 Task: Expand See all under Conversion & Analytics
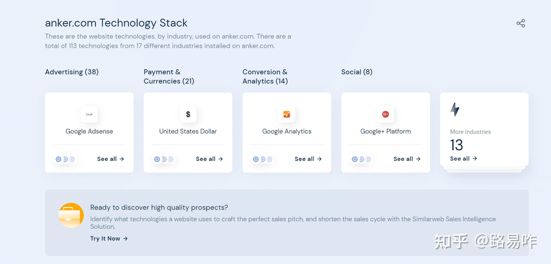pos(308,159)
